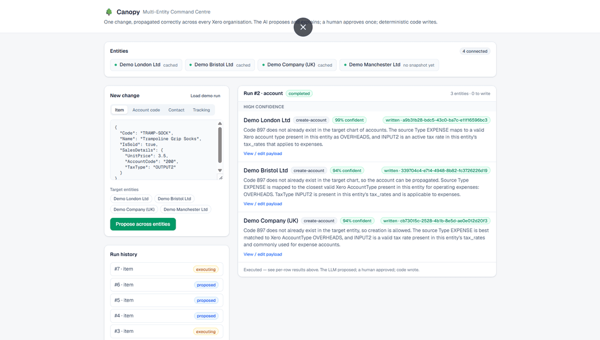Image resolution: width=600 pixels, height=340 pixels.
Task: Toggle Demo Manchester Ltd target entity
Action: pos(186,209)
